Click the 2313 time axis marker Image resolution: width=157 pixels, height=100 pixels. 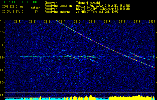(x=47, y=21)
